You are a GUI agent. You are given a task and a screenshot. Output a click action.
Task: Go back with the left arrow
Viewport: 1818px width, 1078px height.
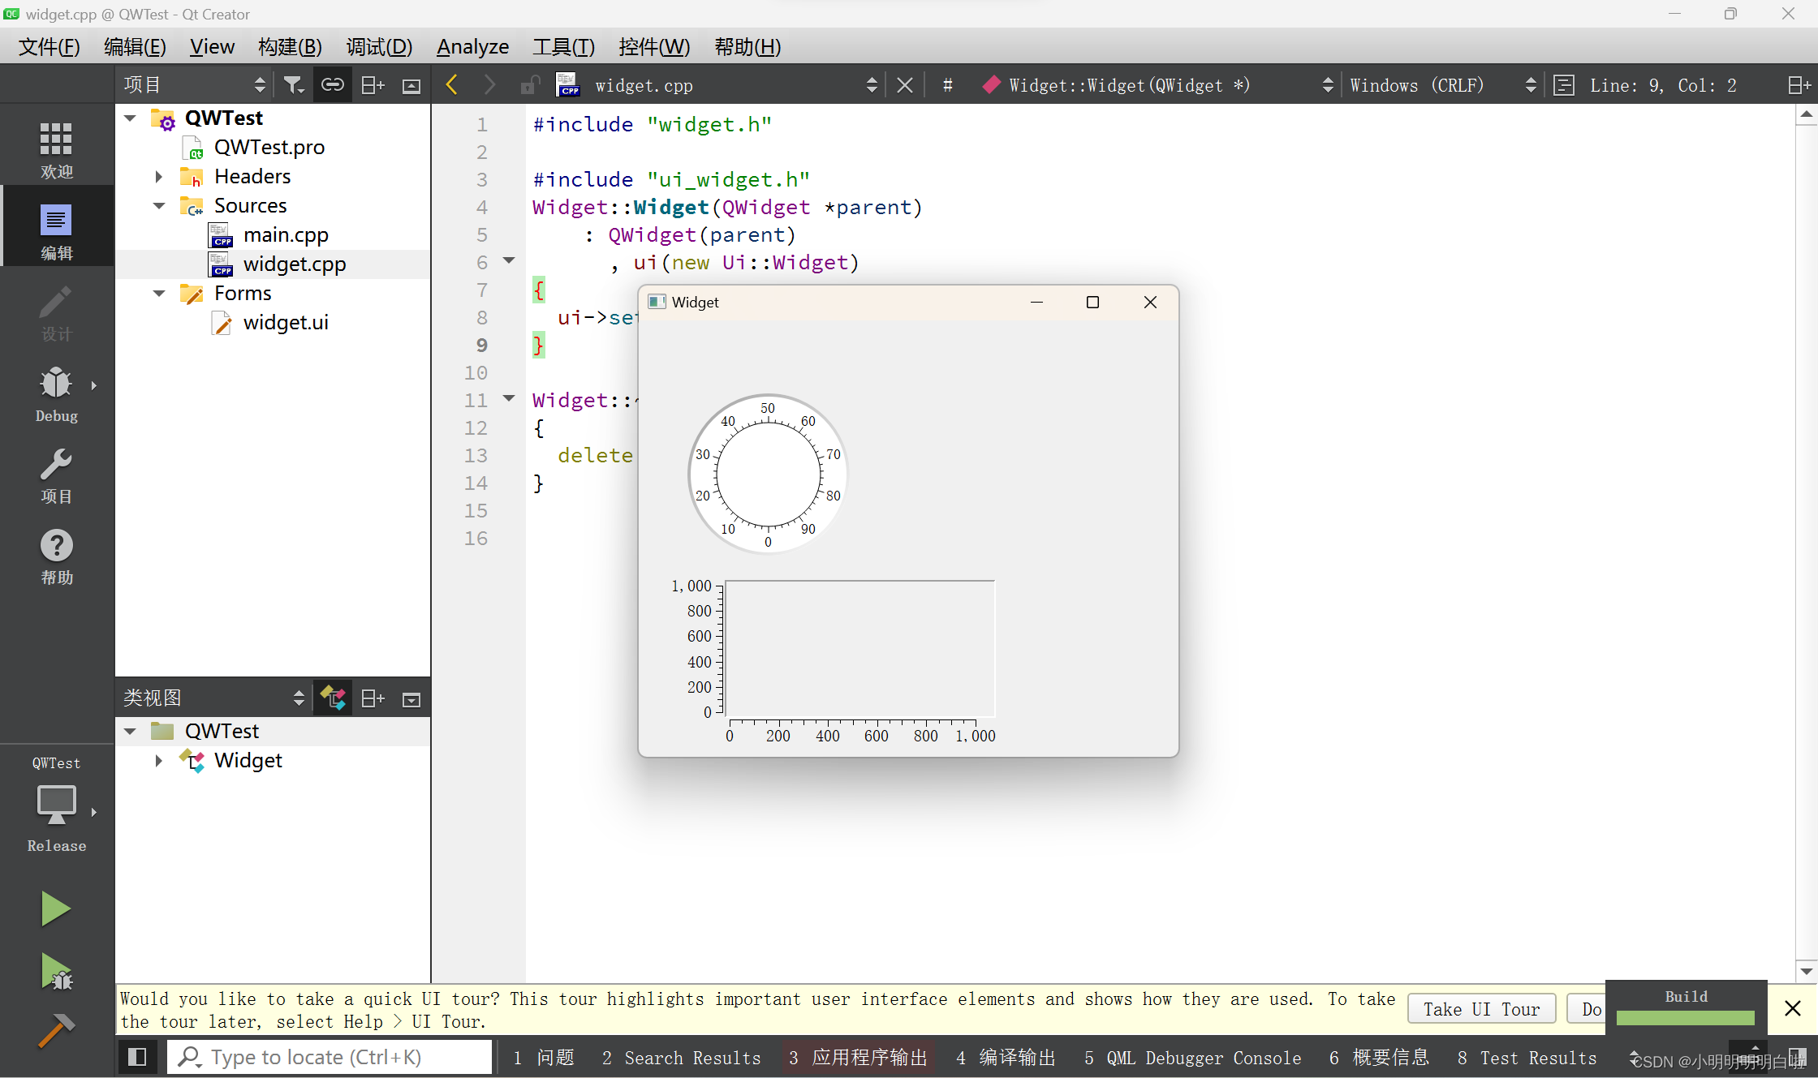(452, 85)
